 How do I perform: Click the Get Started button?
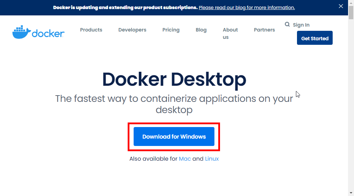315,38
